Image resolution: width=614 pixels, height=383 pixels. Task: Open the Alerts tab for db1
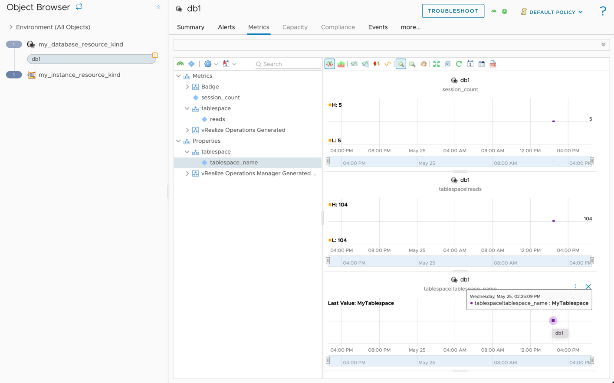click(226, 27)
